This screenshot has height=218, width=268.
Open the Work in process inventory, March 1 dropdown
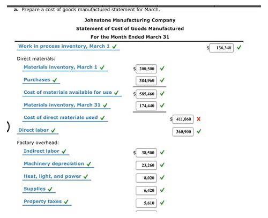[69, 47]
